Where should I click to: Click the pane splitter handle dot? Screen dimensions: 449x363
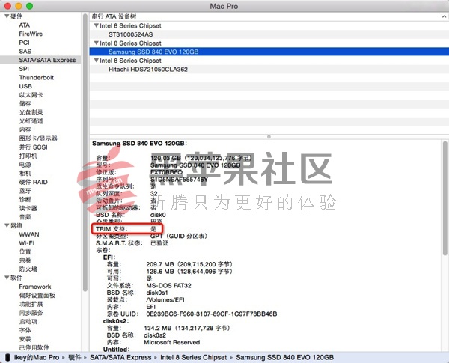(269, 137)
